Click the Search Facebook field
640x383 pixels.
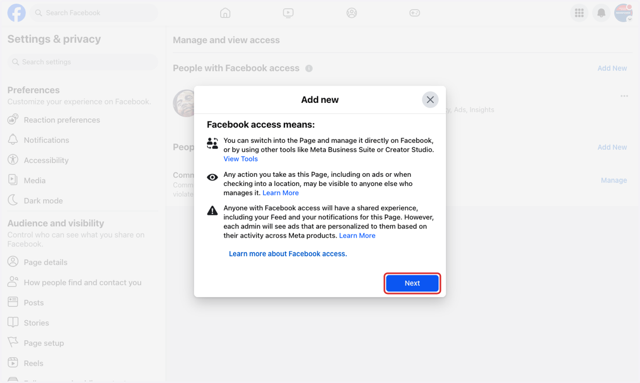tap(94, 13)
